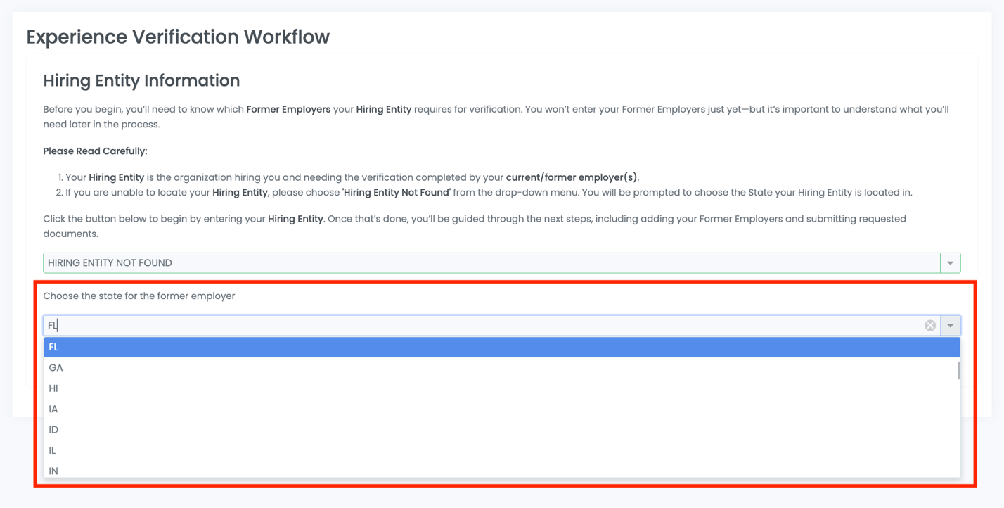Click the 'Please Read Carefully:' text
This screenshot has width=1004, height=508.
pos(95,151)
